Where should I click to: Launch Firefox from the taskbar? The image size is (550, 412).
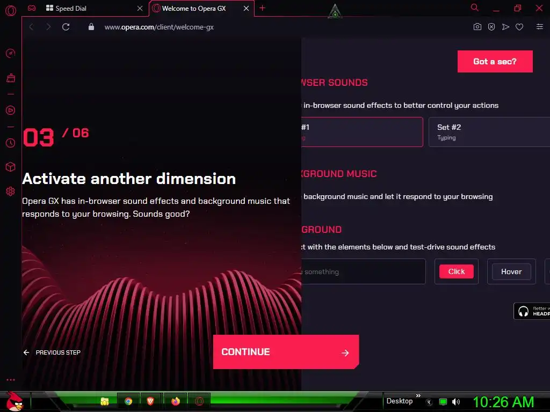(176, 401)
